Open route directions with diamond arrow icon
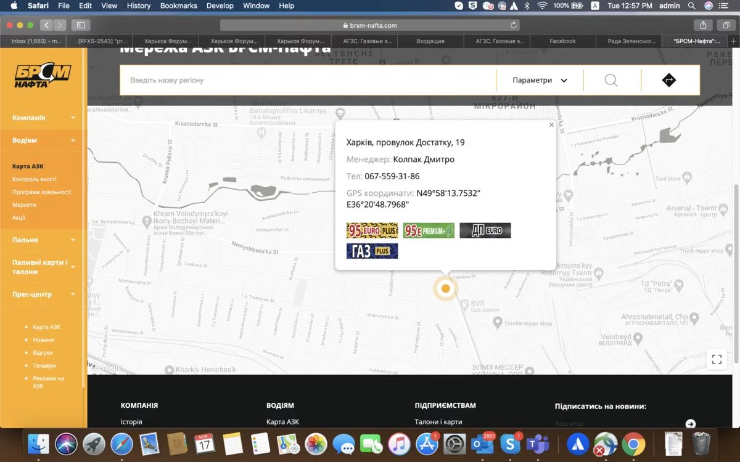Screen dimensions: 740x462 coord(669,80)
